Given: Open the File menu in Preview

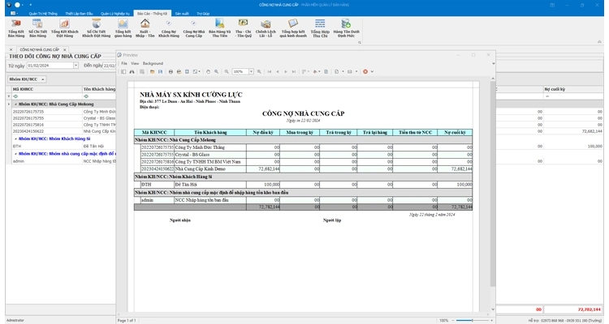Looking at the screenshot, I should (124, 63).
